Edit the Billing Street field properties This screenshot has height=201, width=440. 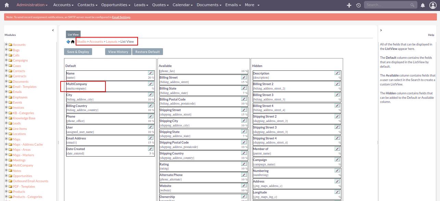tap(244, 78)
